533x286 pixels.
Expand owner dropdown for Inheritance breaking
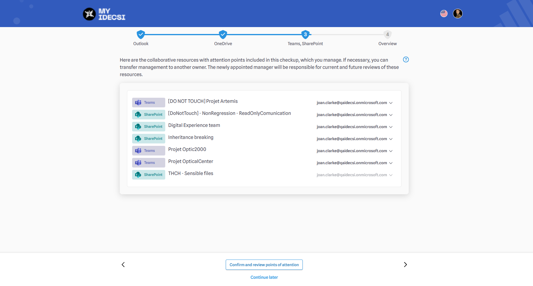click(391, 139)
